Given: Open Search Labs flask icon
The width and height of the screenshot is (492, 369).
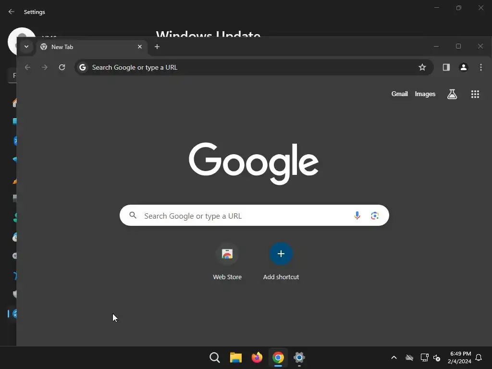Looking at the screenshot, I should (x=452, y=94).
